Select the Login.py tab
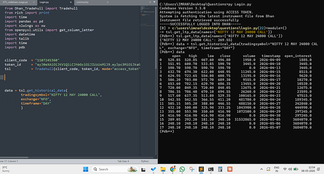This screenshot has height=174, width=324. tap(44, 2)
